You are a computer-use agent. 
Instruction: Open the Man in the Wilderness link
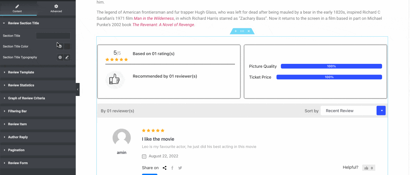pos(154,18)
